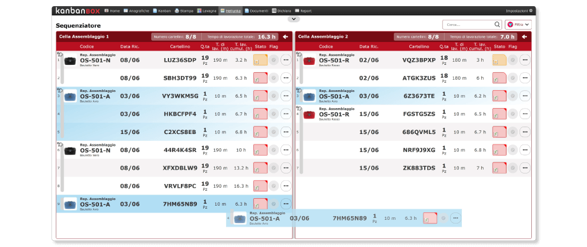Open the Filtra dropdown
The width and height of the screenshot is (587, 247).
coord(518,25)
